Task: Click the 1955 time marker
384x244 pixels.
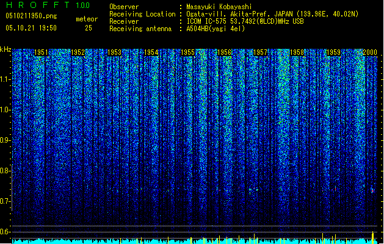Action: (187, 52)
